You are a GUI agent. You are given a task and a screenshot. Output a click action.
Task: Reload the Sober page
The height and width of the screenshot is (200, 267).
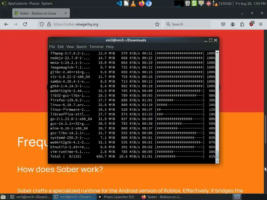click(x=25, y=24)
